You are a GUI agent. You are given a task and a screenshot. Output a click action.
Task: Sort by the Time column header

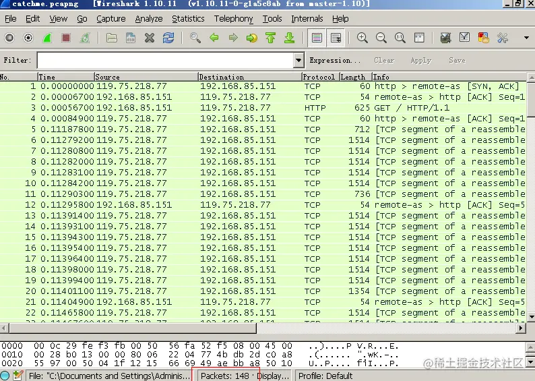point(66,77)
